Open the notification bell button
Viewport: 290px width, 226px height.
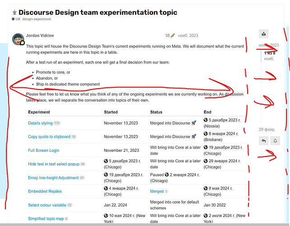275,141
